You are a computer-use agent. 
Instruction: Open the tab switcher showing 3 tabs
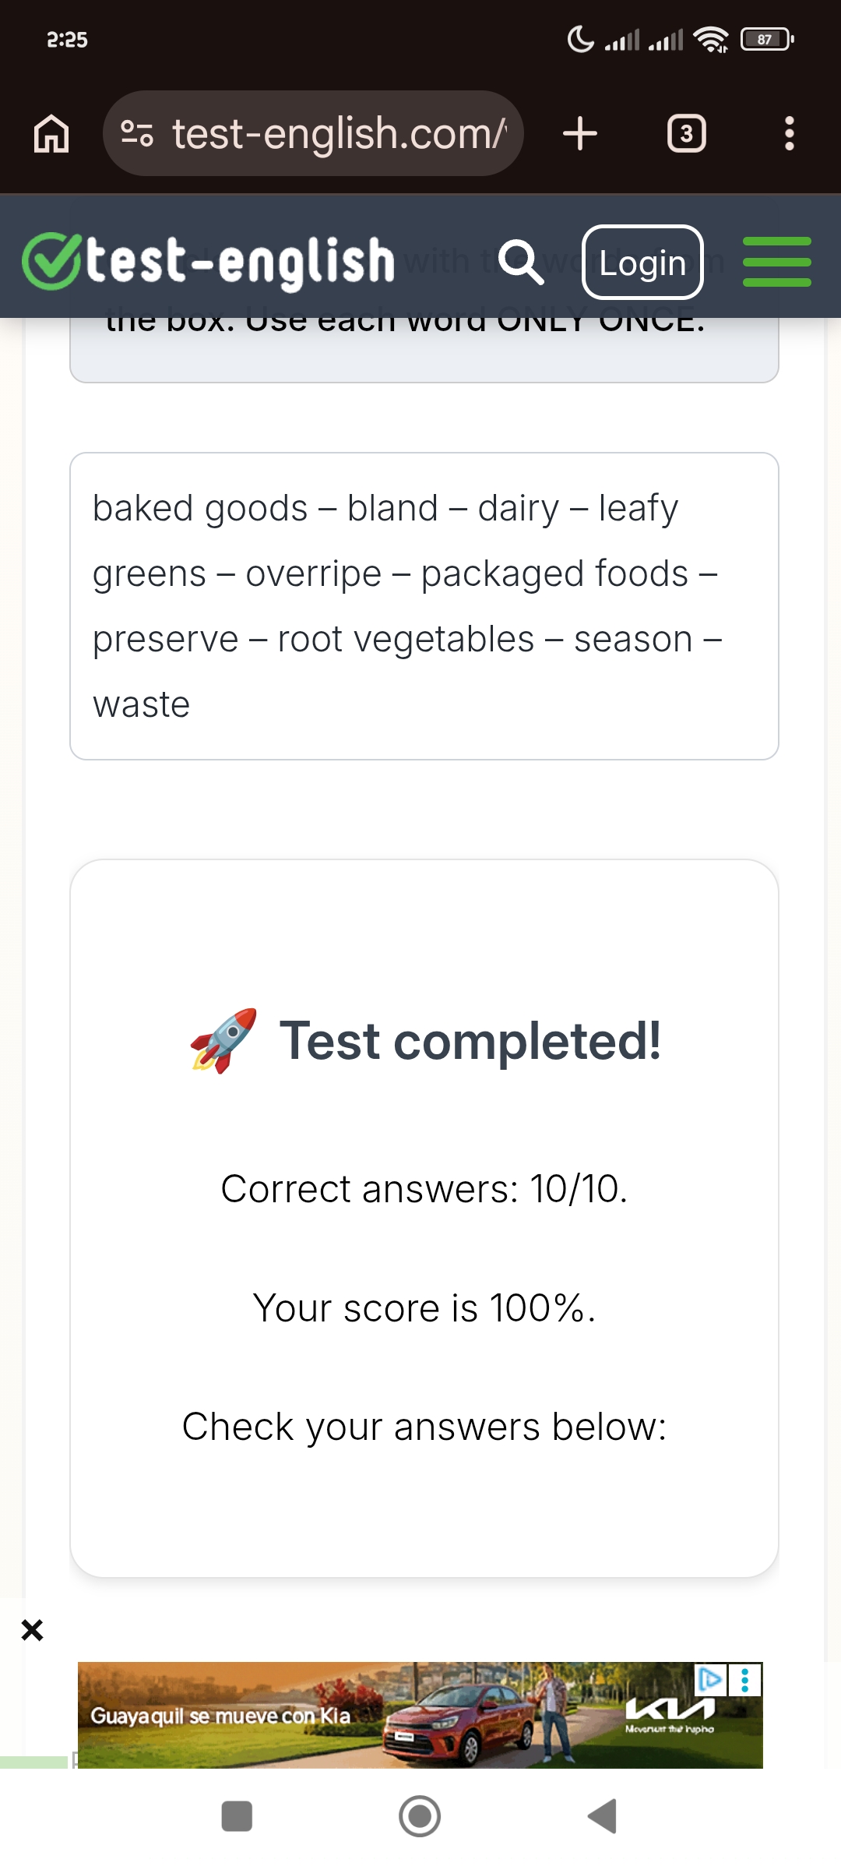686,132
